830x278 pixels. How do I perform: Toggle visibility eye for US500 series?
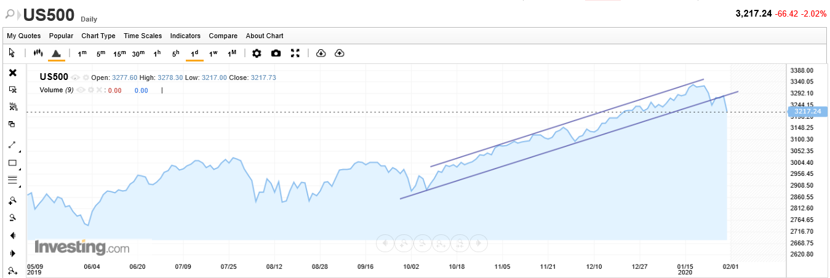pyautogui.click(x=75, y=77)
